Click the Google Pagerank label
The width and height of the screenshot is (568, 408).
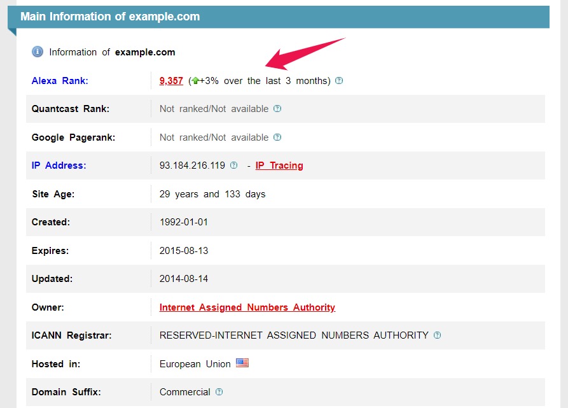click(x=73, y=137)
